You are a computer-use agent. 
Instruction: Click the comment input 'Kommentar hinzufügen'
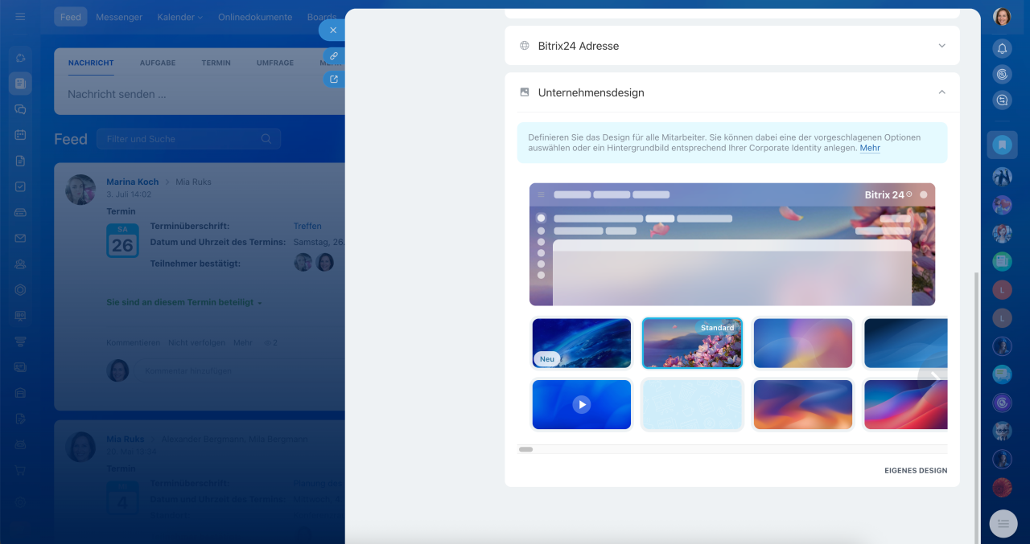coord(188,370)
